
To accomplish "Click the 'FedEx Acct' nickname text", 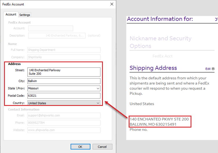I will click(x=162, y=56).
